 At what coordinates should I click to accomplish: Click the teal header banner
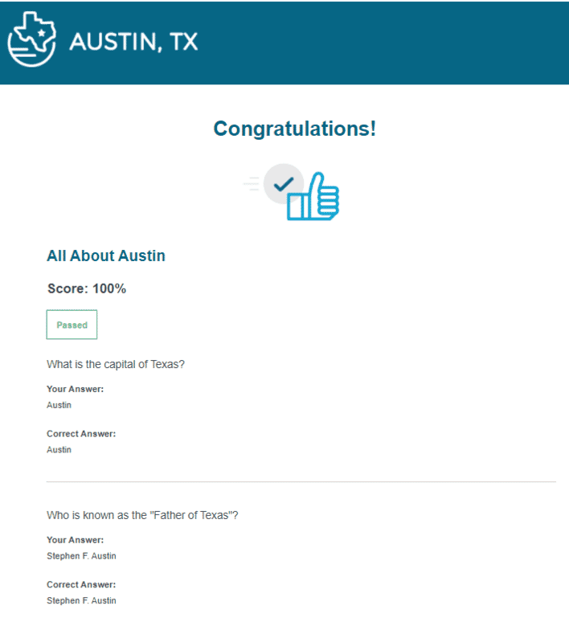coord(284,43)
